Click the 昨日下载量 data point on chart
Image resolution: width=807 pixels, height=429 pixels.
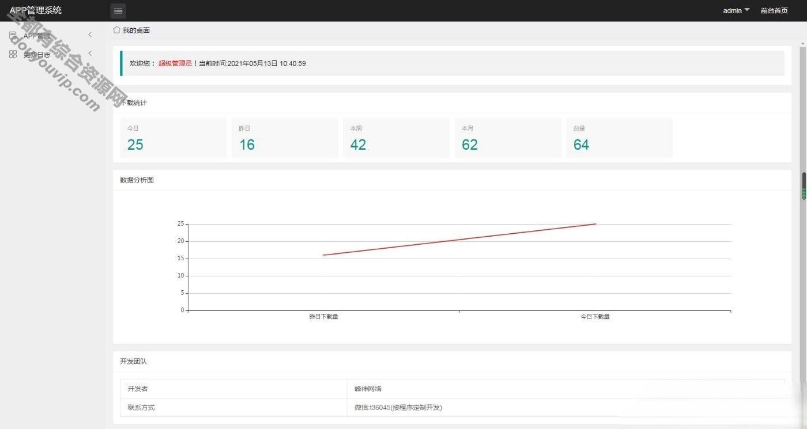[x=324, y=255]
